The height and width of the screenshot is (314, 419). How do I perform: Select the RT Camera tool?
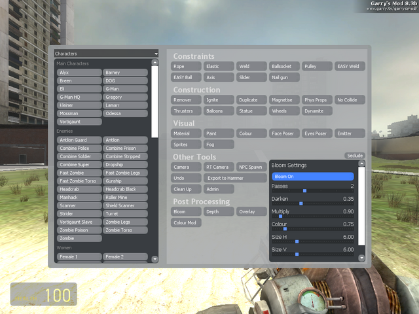click(219, 167)
